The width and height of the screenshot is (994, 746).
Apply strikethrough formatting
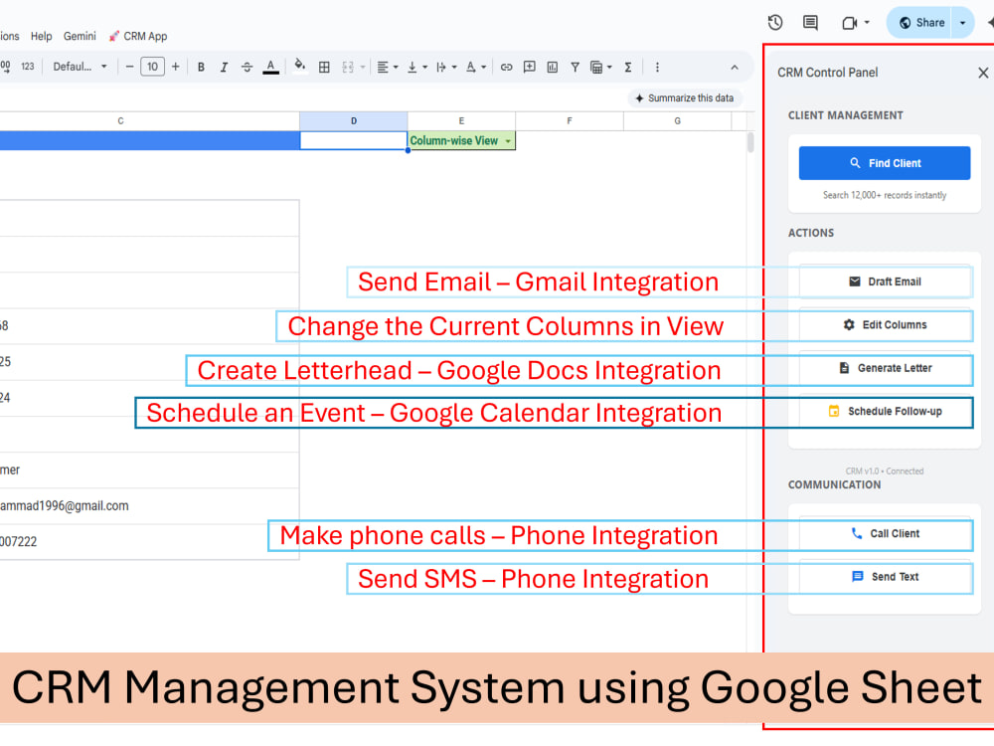click(x=247, y=67)
